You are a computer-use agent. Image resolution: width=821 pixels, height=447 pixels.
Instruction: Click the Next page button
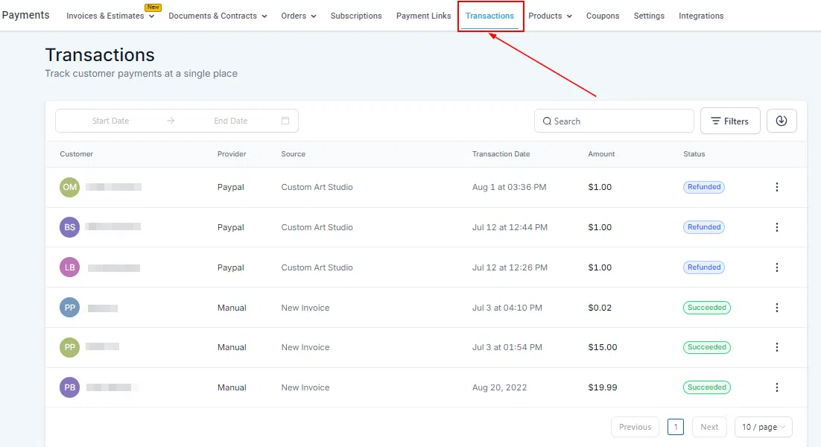click(709, 427)
